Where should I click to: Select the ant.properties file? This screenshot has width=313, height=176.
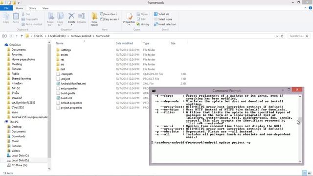[x=69, y=88]
